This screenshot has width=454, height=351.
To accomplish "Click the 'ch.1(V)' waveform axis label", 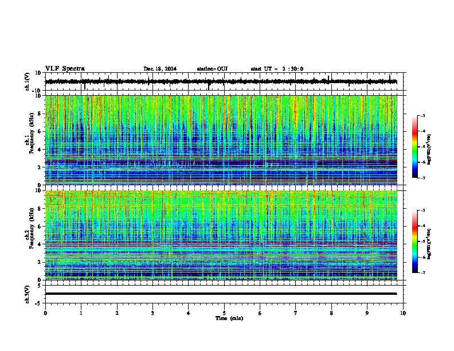I will (28, 81).
